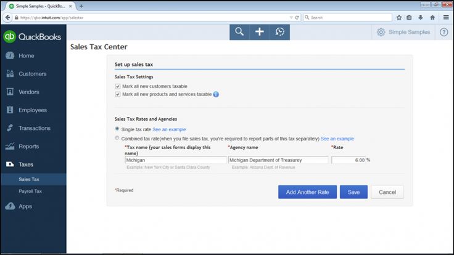Click the Tax name field containing Michigan
Screen dimensions: 454x255
tap(176, 160)
